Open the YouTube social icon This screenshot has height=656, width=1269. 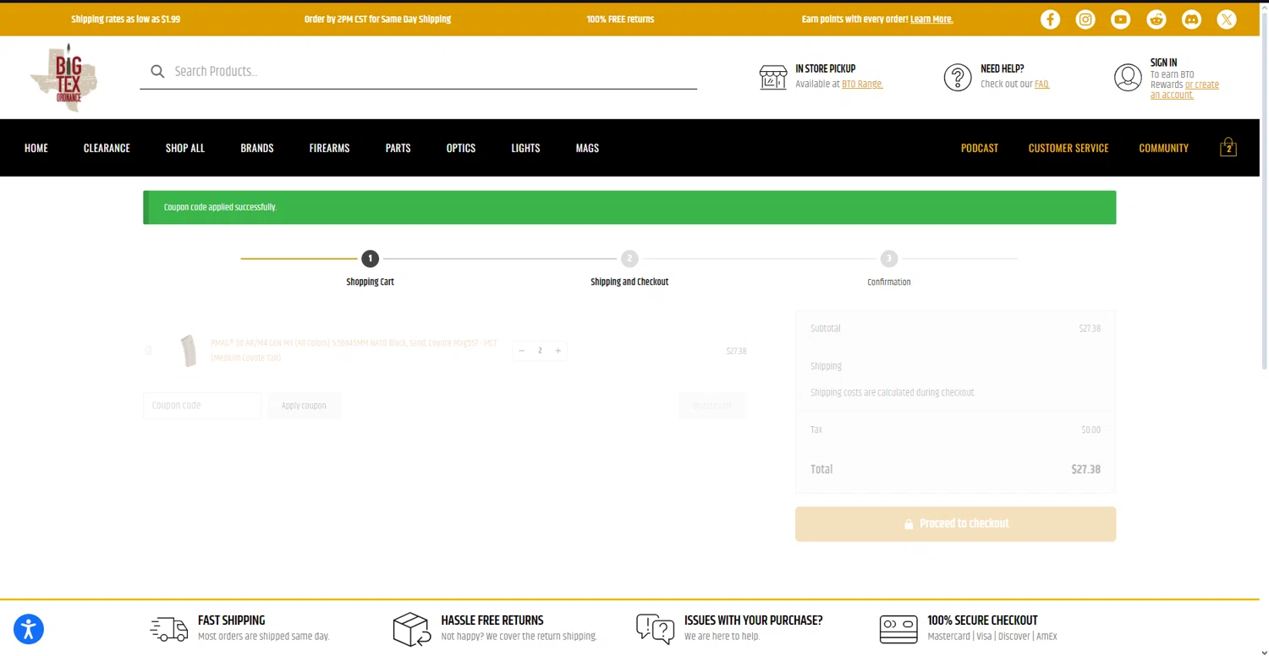point(1121,19)
